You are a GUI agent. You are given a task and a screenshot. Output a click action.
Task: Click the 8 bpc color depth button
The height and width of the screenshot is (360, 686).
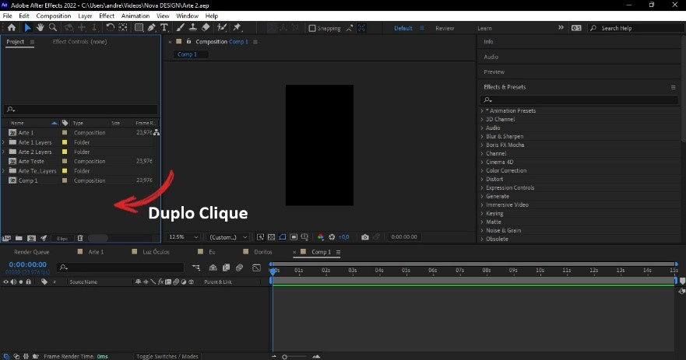62,239
